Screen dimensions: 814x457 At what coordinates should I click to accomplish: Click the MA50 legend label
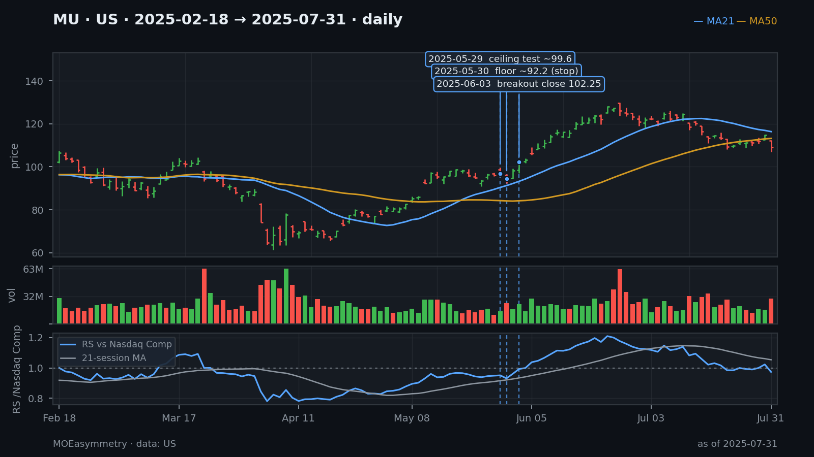pos(757,21)
